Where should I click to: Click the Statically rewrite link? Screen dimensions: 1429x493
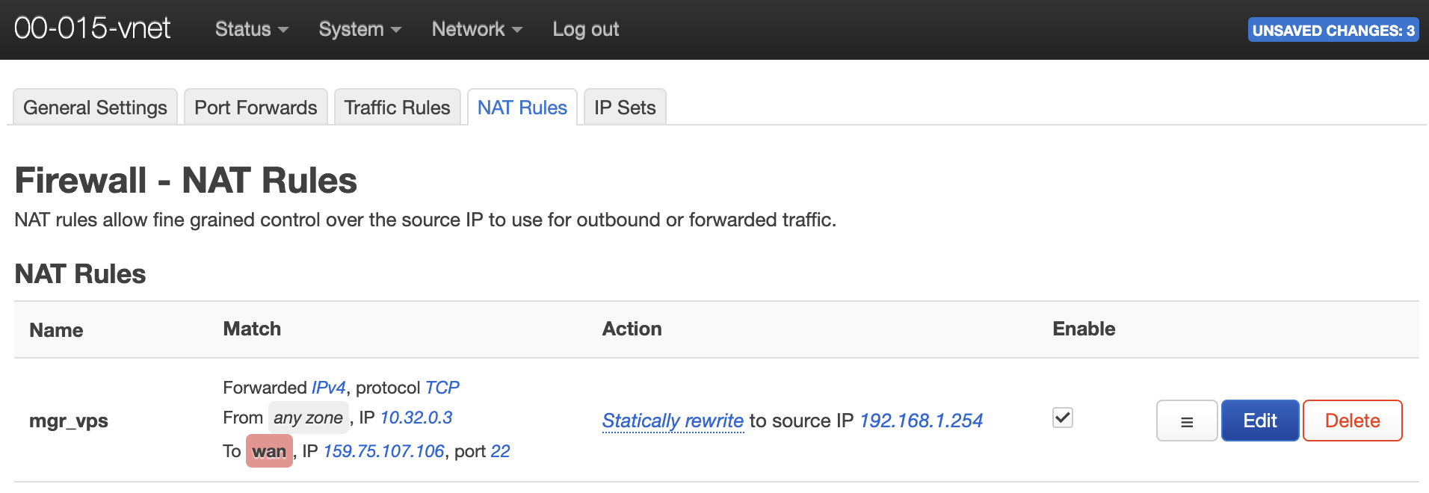(x=673, y=421)
